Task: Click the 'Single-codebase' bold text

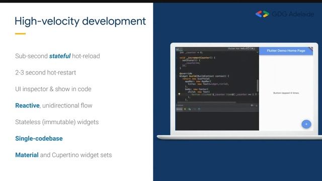Action: coord(39,139)
